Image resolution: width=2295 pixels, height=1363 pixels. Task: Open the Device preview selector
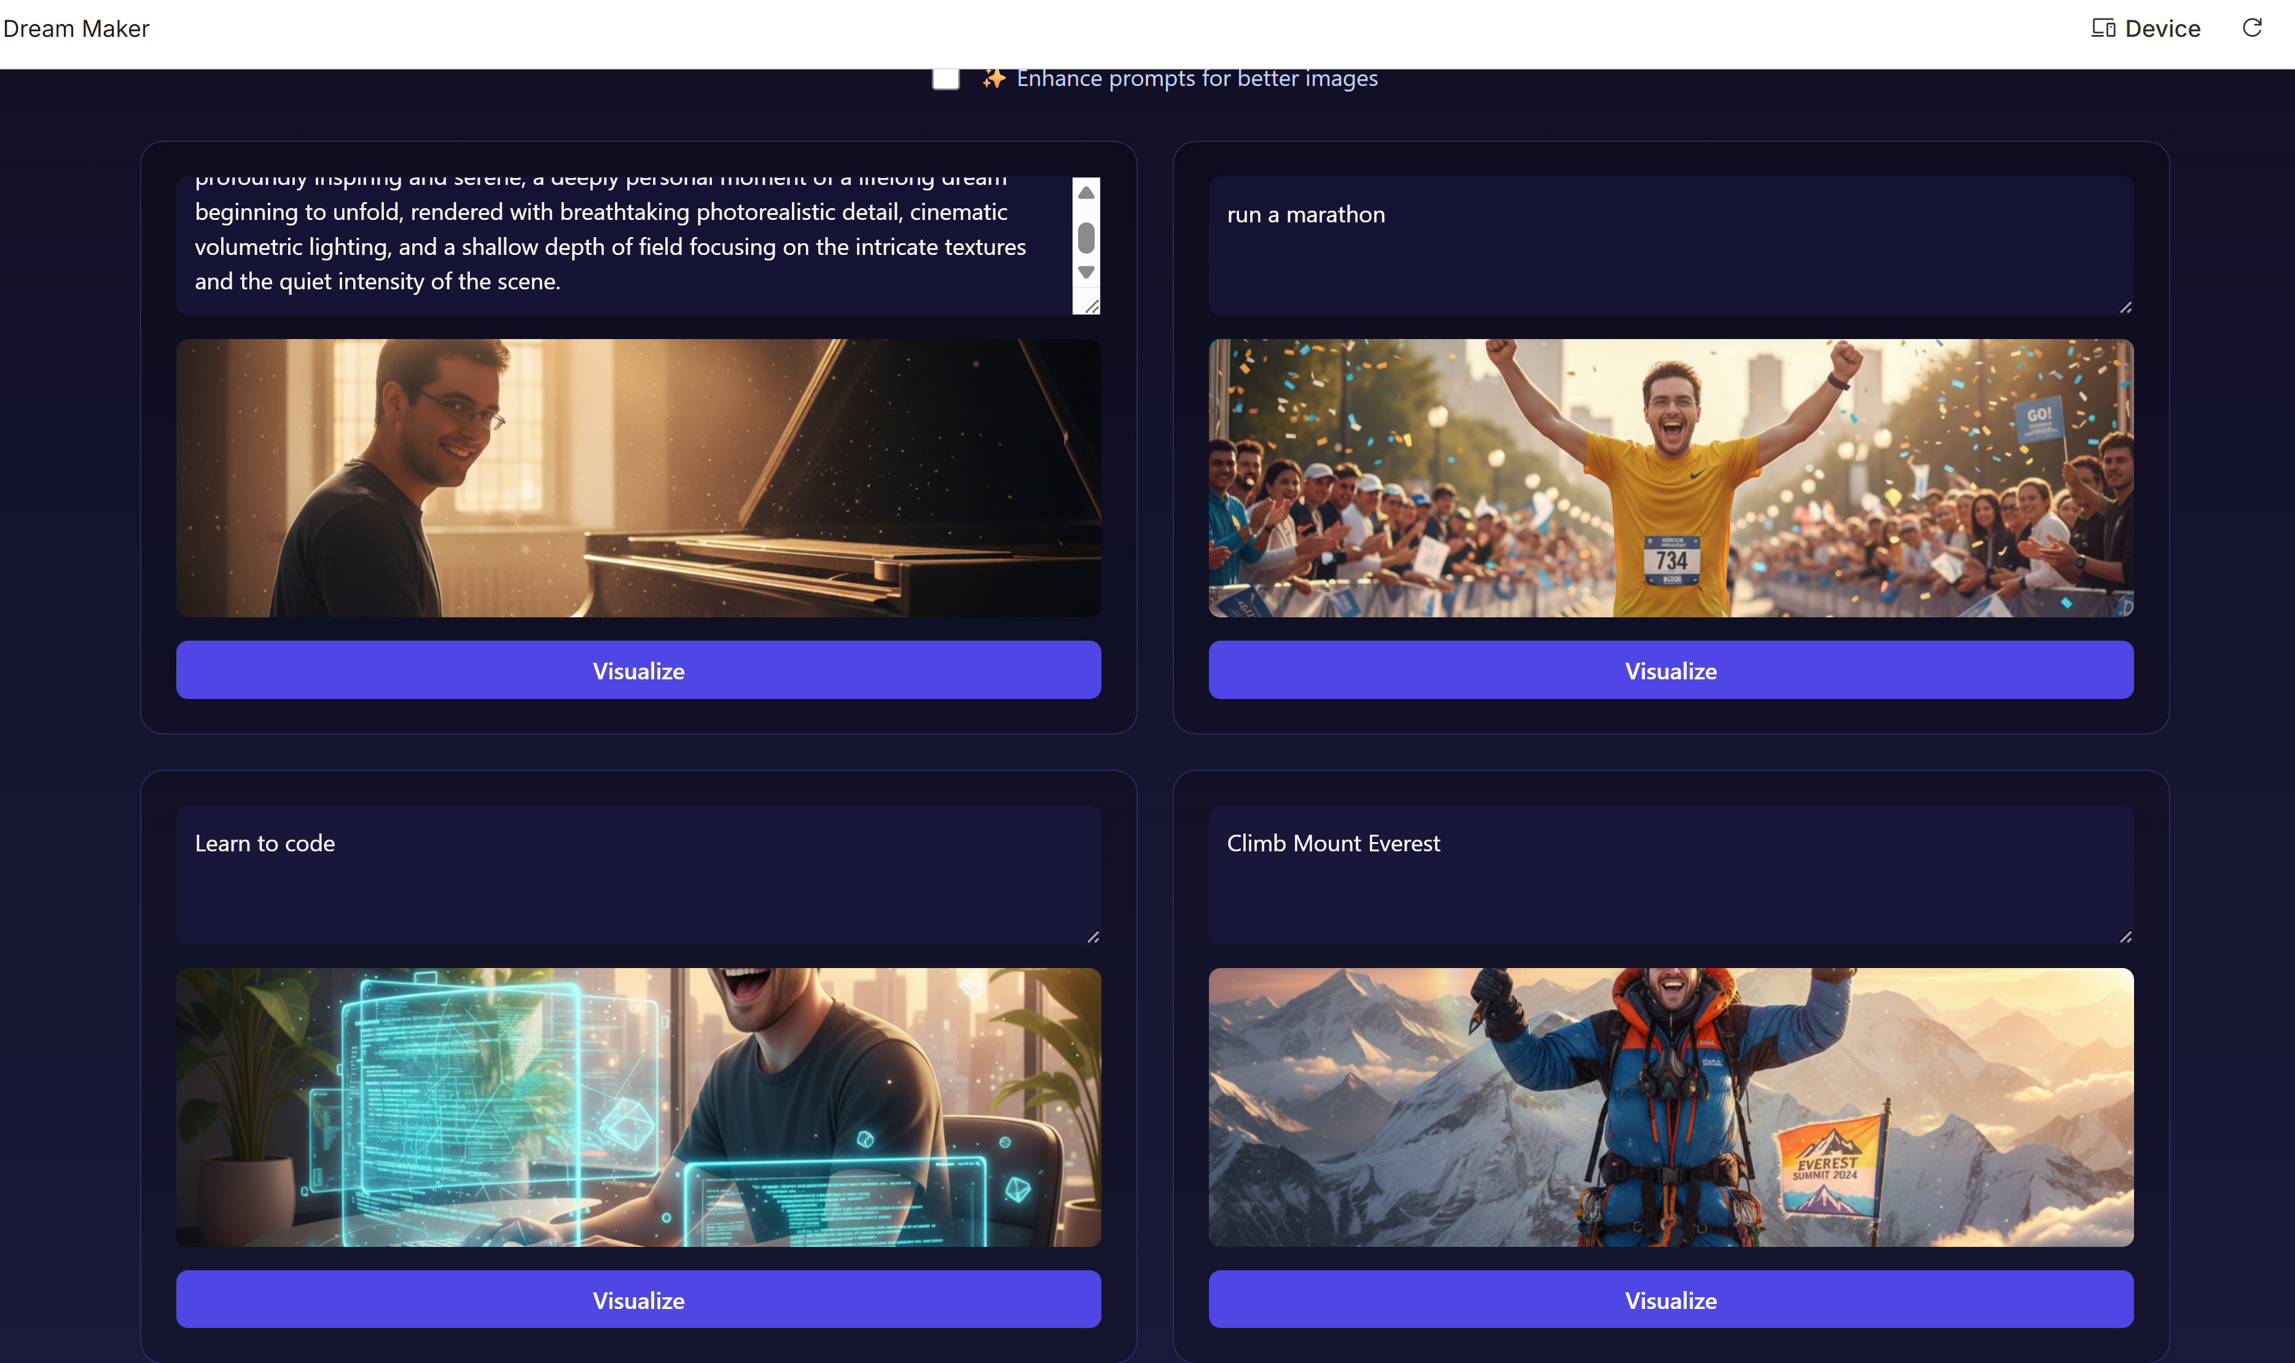[2145, 28]
